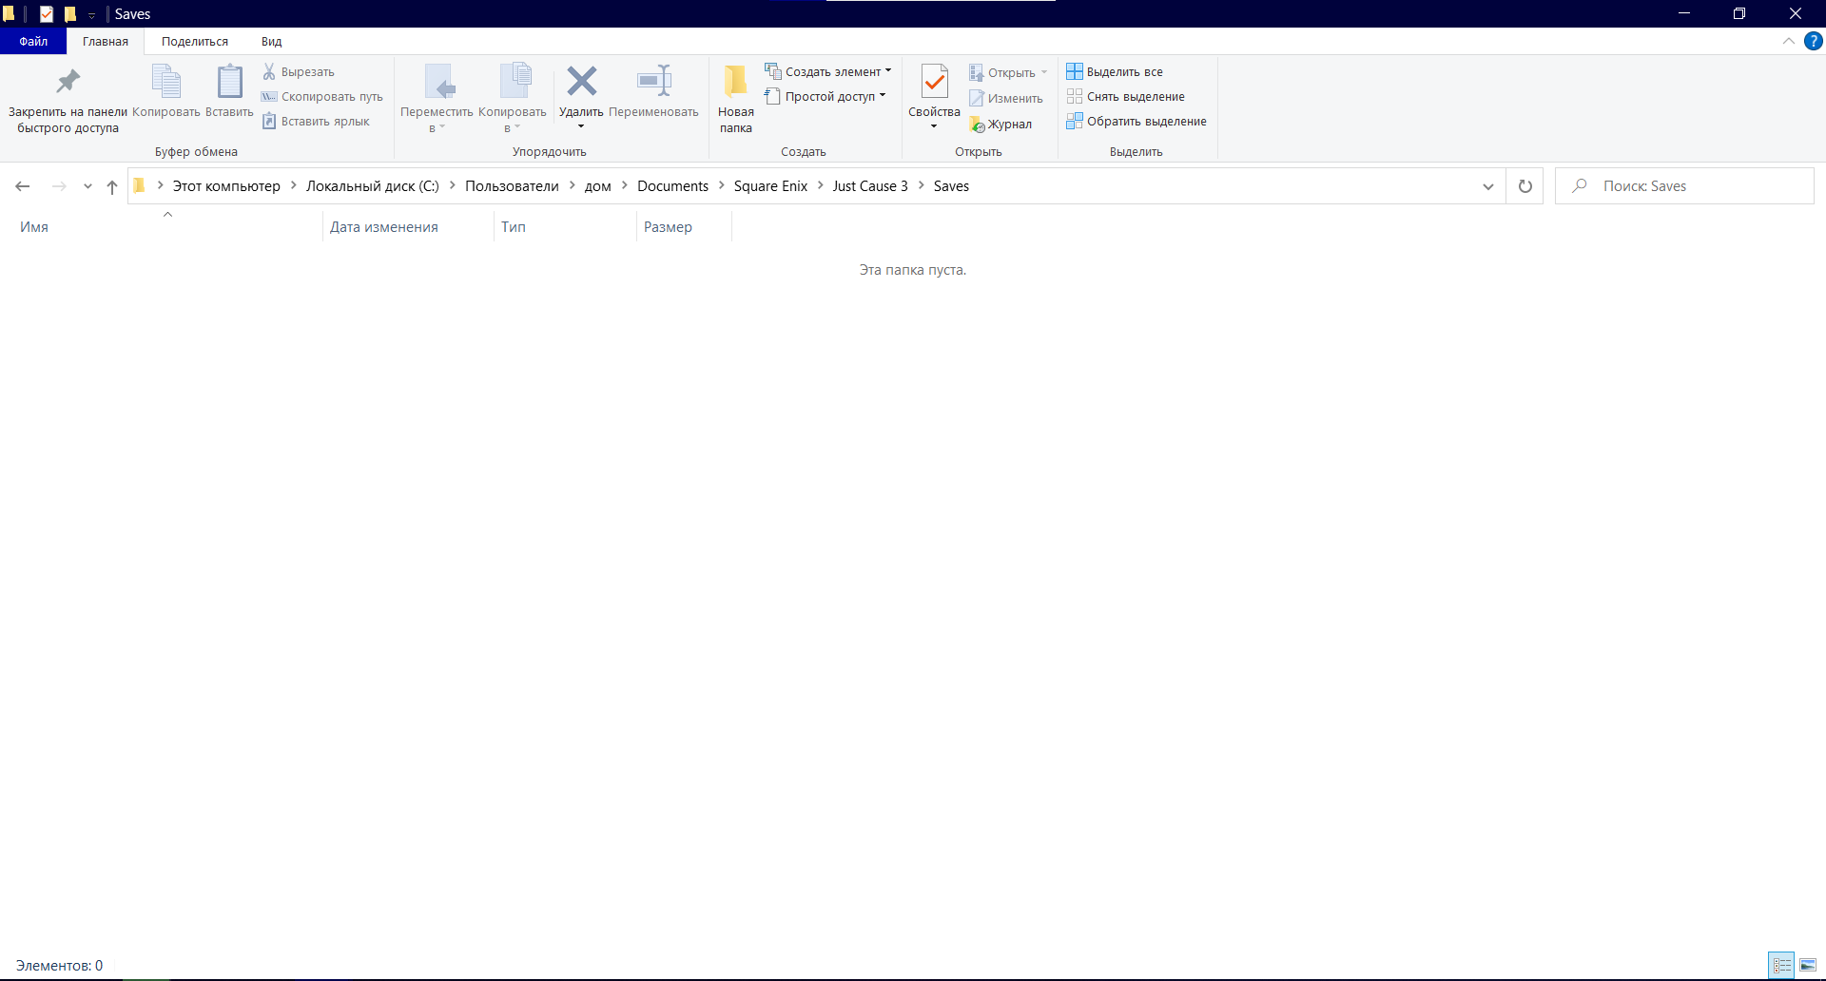
Task: Expand chevron after Этот компьютер breadcrumb
Action: click(293, 185)
